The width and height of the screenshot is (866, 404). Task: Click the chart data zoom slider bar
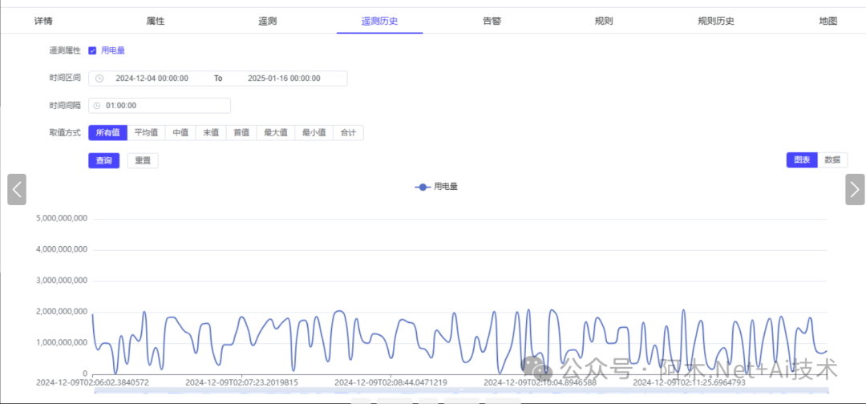pyautogui.click(x=461, y=390)
